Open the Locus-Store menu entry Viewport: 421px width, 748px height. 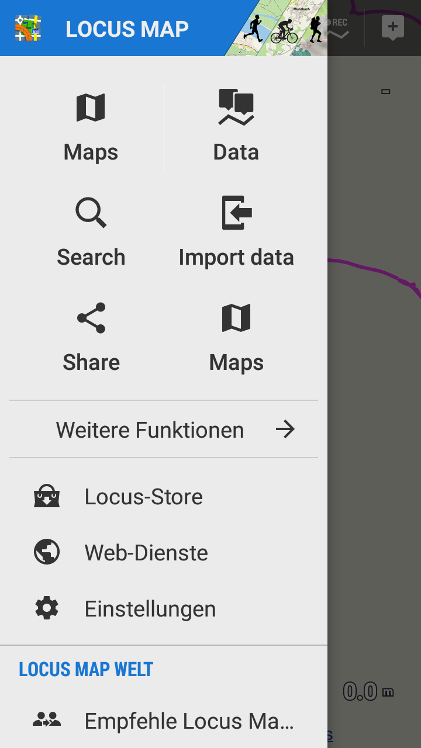pos(144,497)
